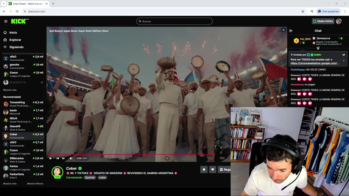The height and width of the screenshot is (196, 349).
Task: Click BotRix username in pinned message
Action: 318,55
